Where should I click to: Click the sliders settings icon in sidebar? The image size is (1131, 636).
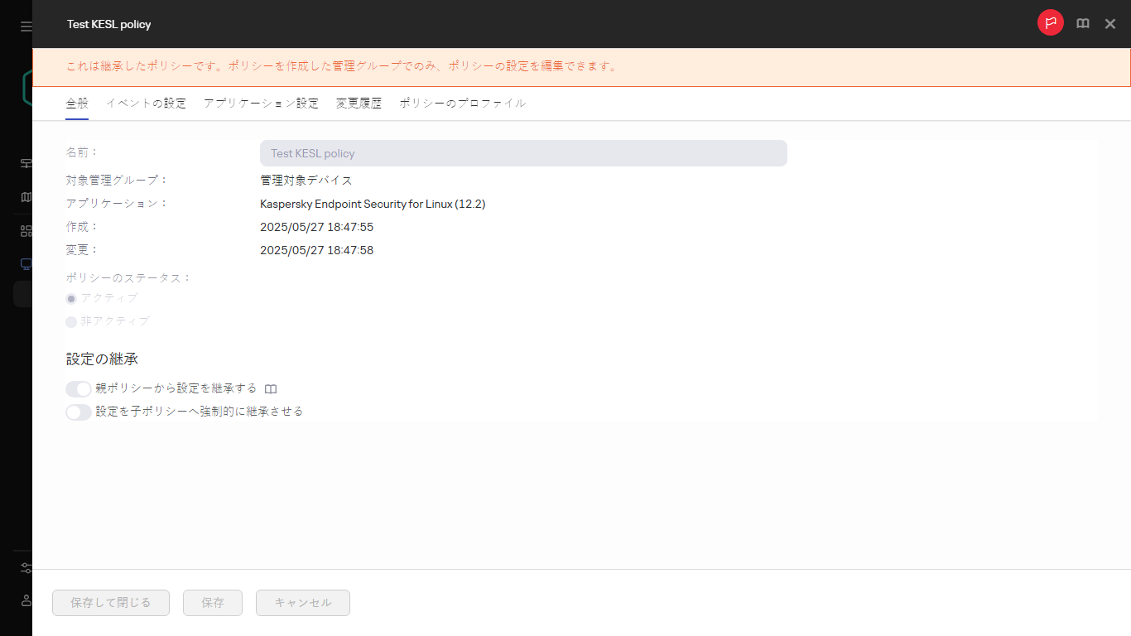pos(26,568)
